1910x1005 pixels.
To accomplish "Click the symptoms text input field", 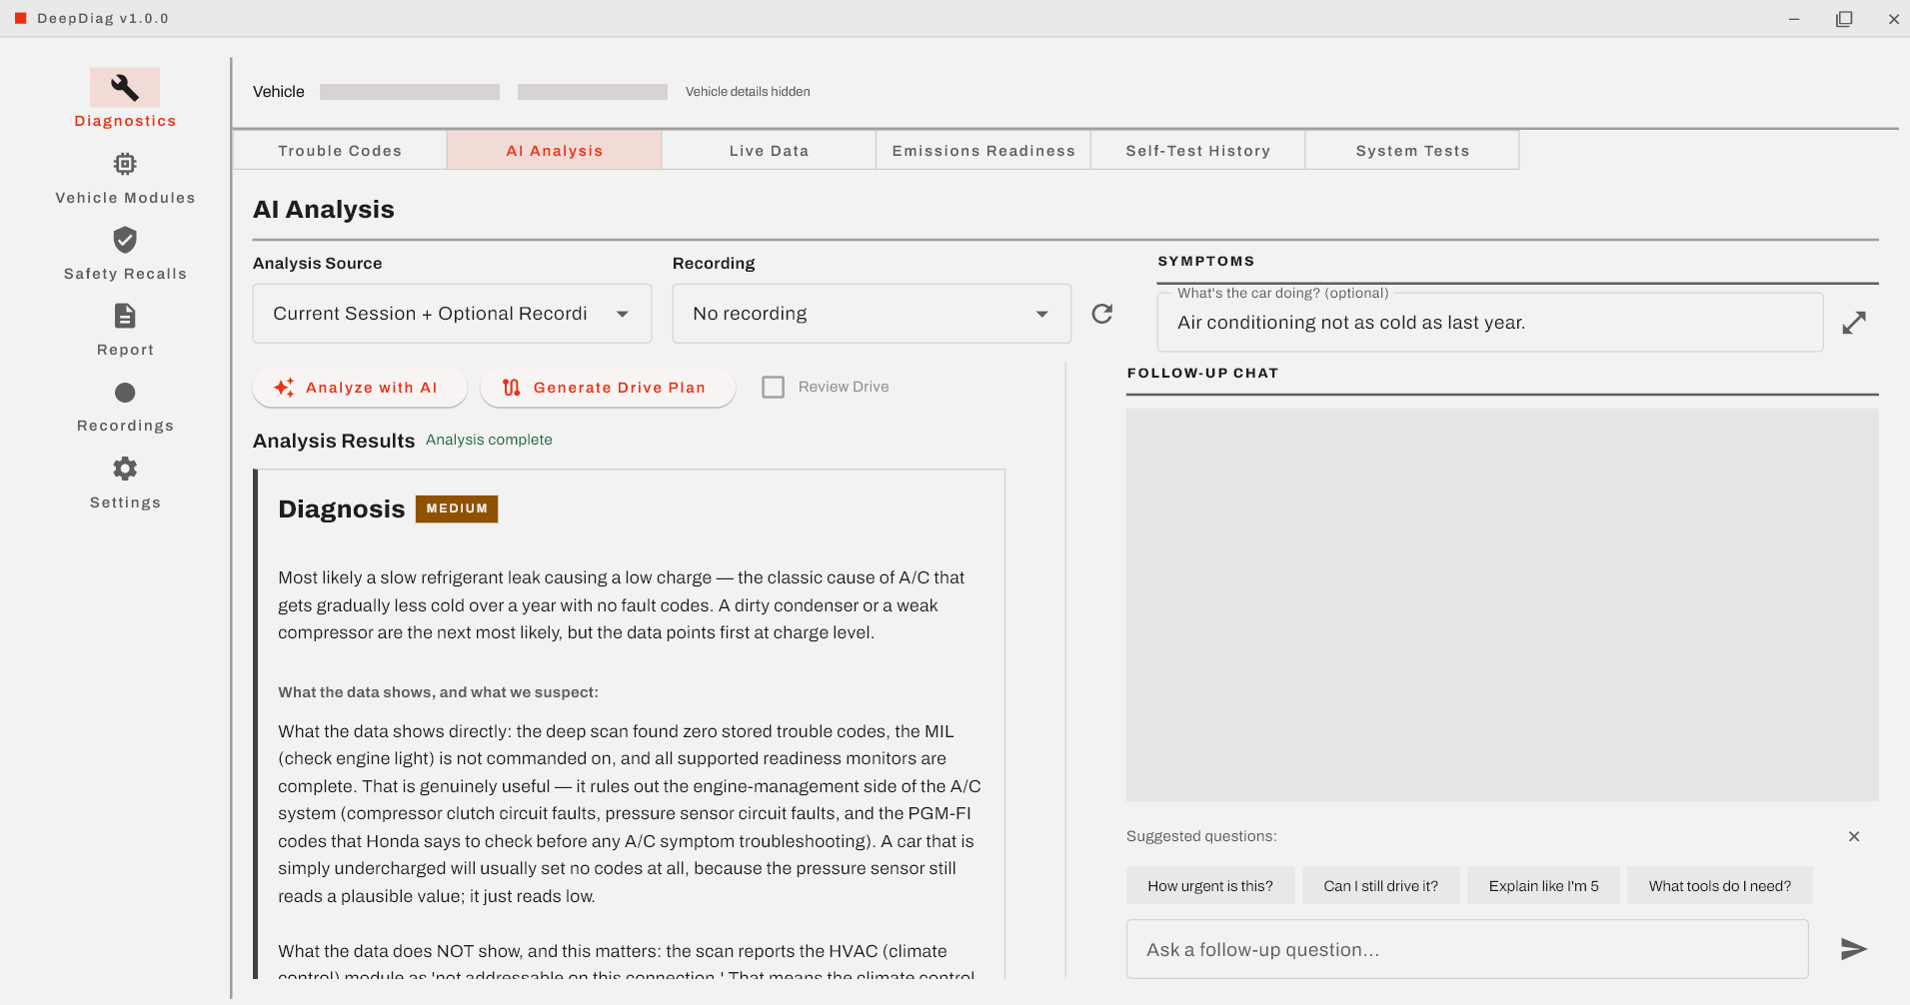I will [1489, 323].
